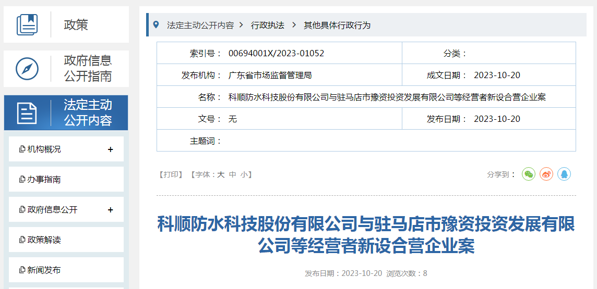The image size is (597, 289).
Task: Click the compass icon beside 政府信息公开指南
Action: click(x=27, y=69)
